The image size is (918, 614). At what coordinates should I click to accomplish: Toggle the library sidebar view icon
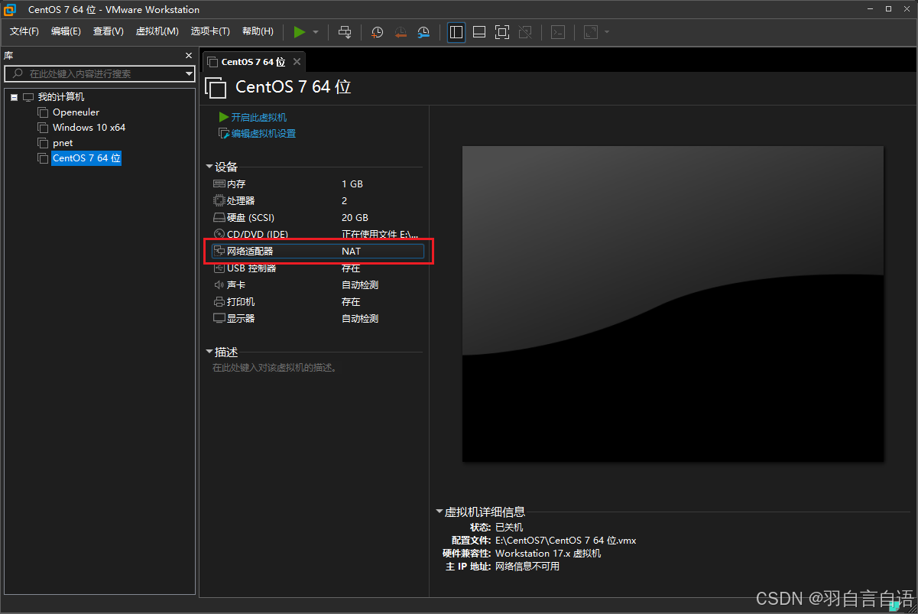[456, 32]
